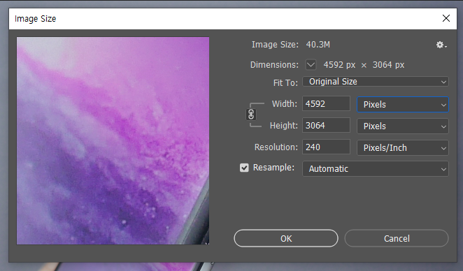Open the Width units Pixels dropdown
Image resolution: width=463 pixels, height=271 pixels.
tap(403, 105)
